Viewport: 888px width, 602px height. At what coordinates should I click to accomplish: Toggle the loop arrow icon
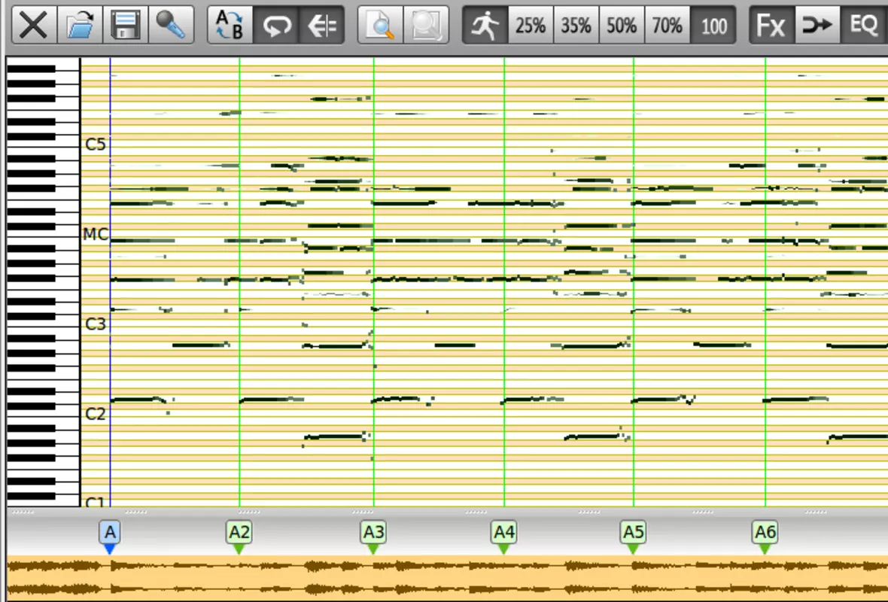click(x=275, y=25)
